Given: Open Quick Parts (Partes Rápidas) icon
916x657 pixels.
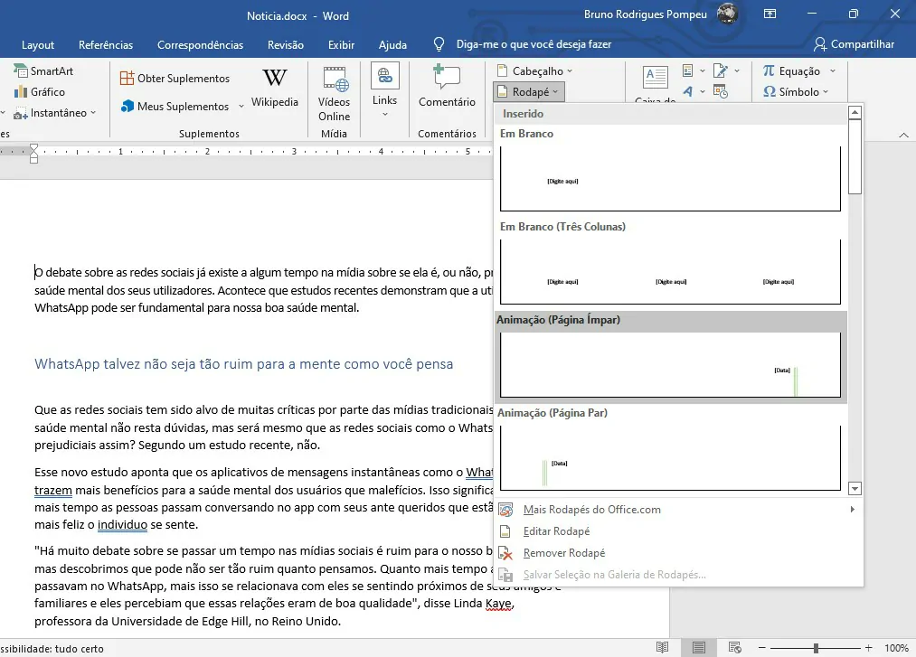Looking at the screenshot, I should [688, 70].
